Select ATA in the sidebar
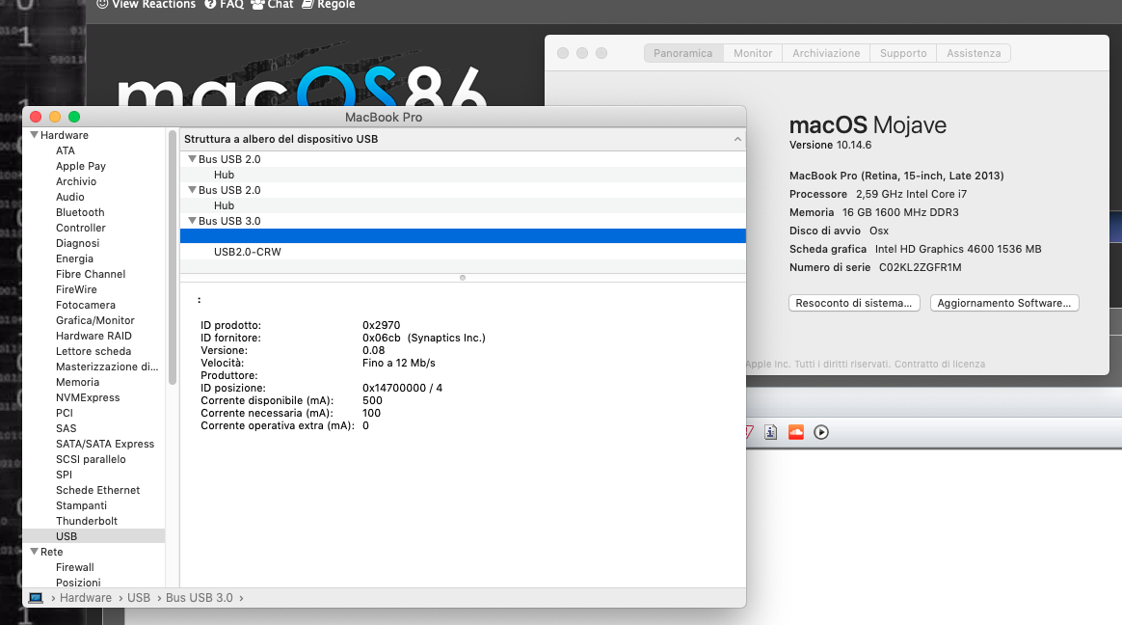 66,150
